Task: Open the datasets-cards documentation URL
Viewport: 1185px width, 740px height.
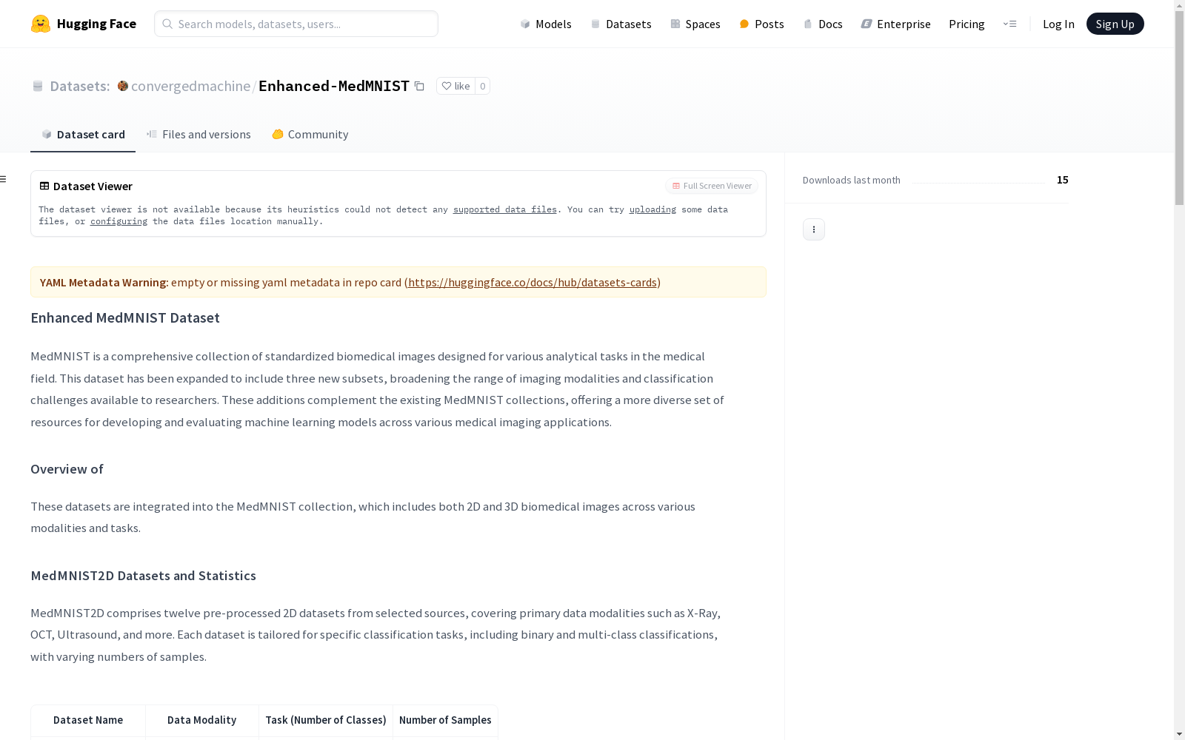Action: point(533,282)
